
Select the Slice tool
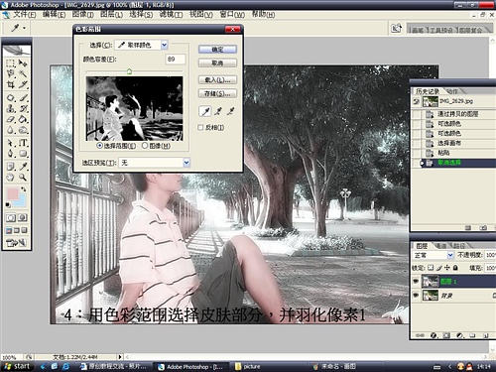[23, 84]
